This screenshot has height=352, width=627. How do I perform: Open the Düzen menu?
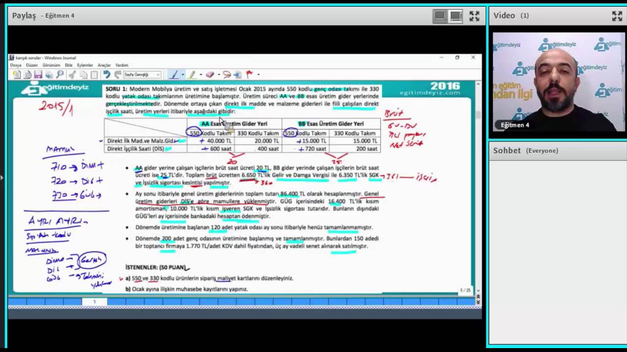(32, 65)
